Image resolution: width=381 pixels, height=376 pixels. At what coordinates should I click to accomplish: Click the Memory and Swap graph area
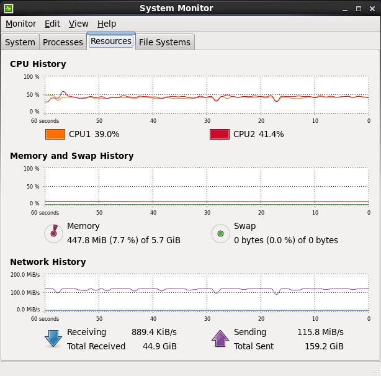coord(207,186)
